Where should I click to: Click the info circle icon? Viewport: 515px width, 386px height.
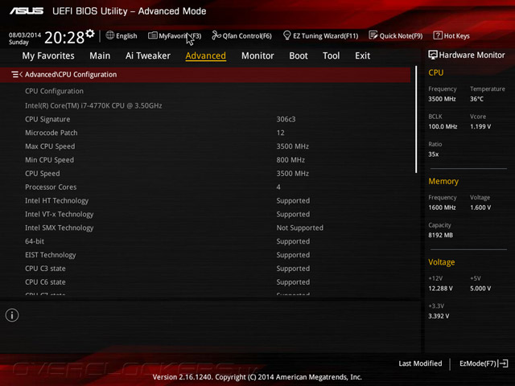12,315
